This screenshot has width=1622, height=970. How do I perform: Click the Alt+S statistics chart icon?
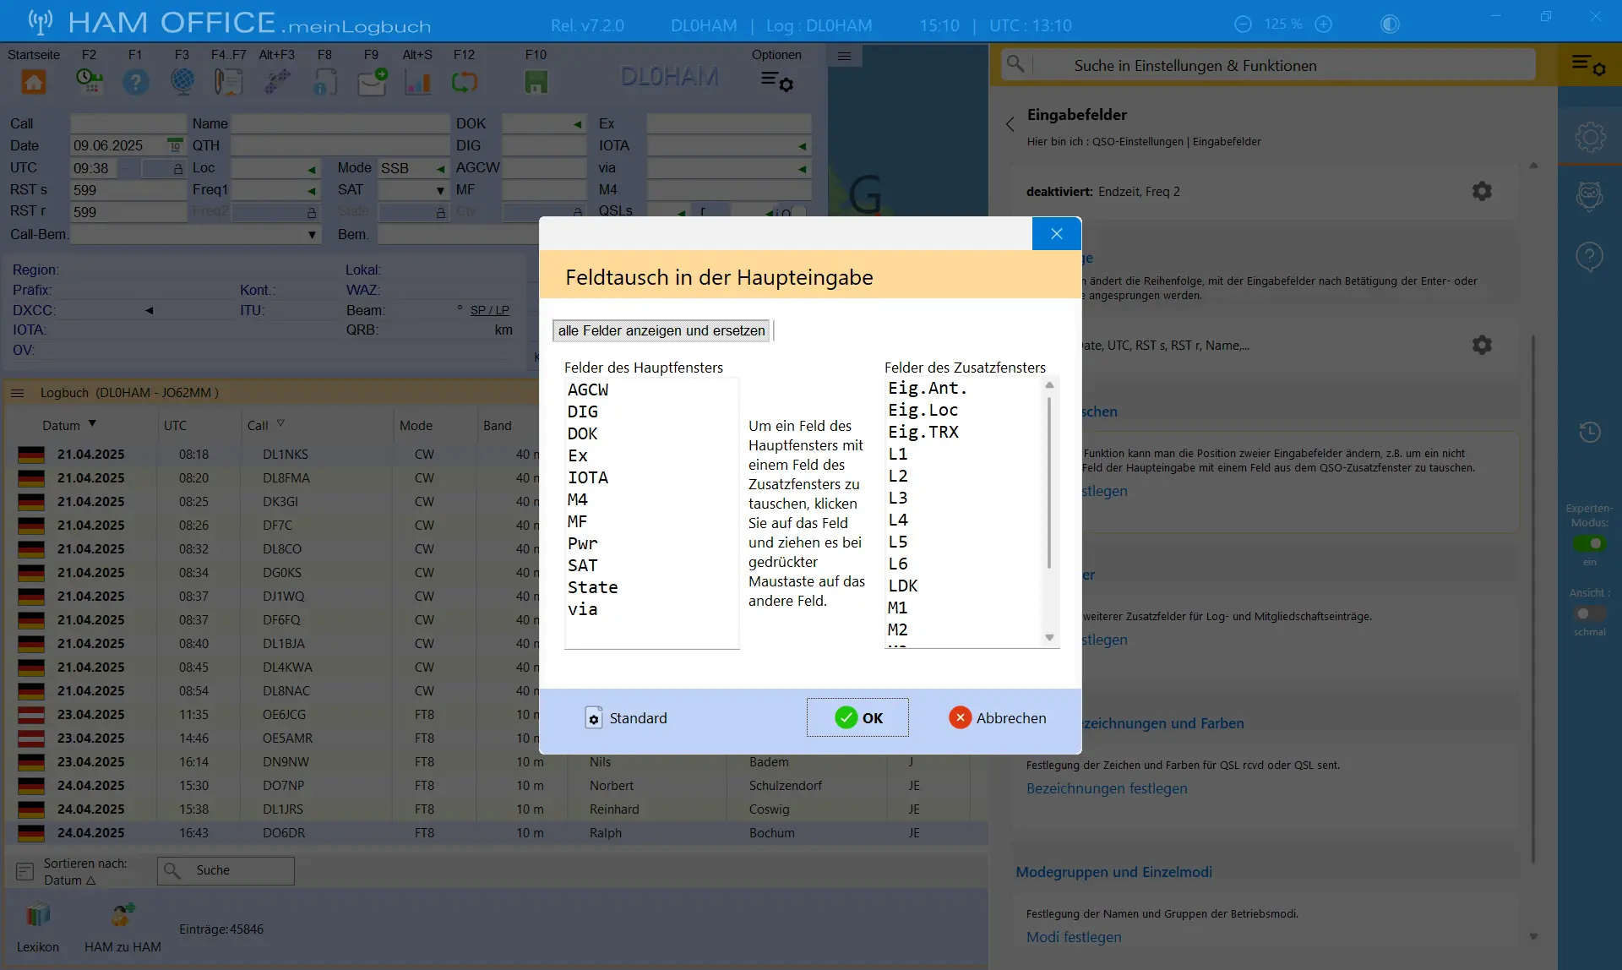click(x=417, y=82)
